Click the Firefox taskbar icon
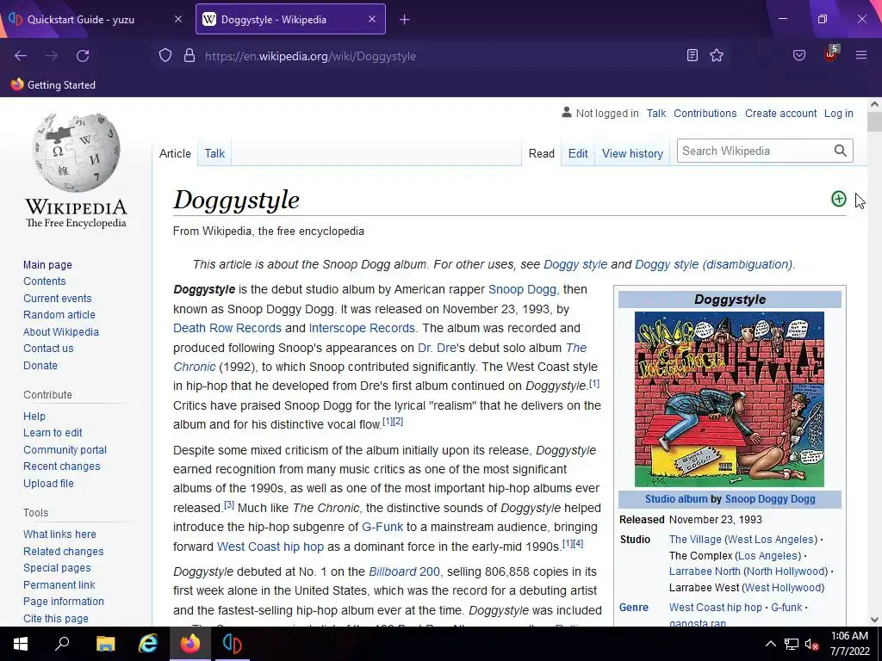882x661 pixels. point(190,644)
